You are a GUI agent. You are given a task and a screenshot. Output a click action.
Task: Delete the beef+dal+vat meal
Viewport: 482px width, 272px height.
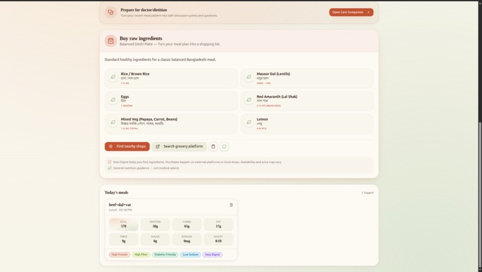pos(231,205)
